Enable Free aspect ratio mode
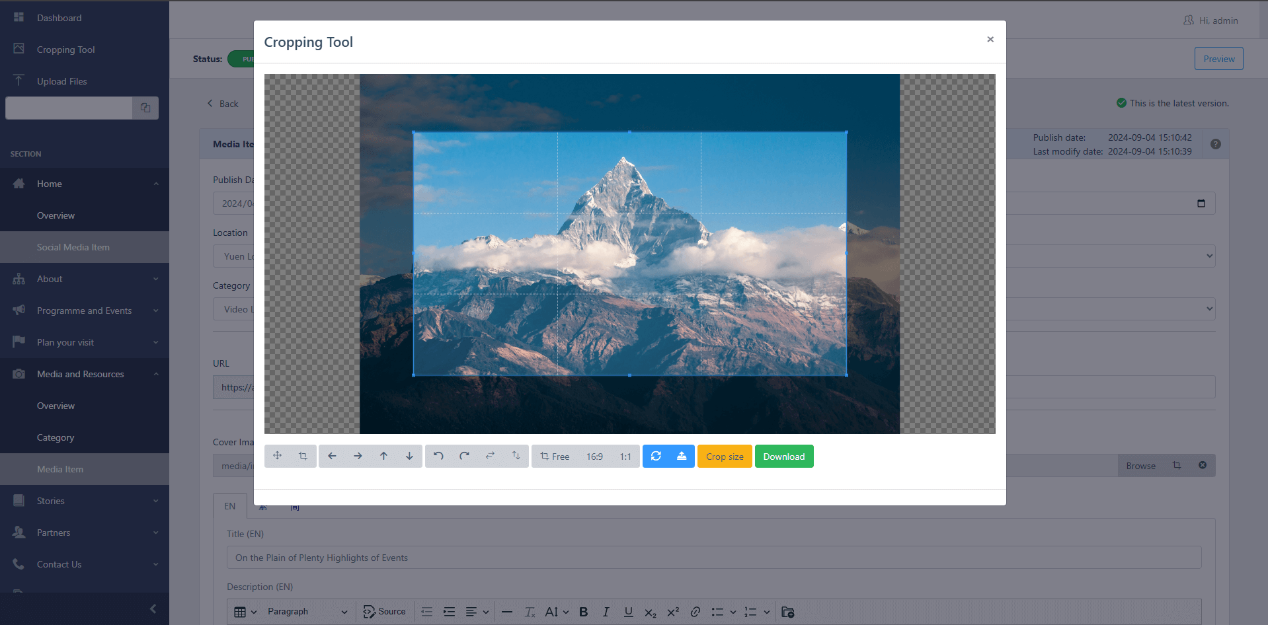The height and width of the screenshot is (625, 1268). [x=555, y=456]
